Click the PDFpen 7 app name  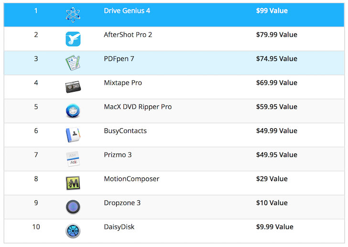[120, 59]
